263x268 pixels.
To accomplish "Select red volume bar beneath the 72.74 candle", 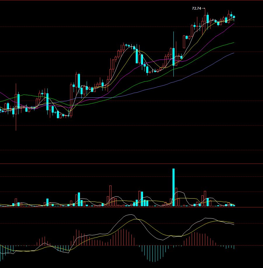I will (205, 199).
